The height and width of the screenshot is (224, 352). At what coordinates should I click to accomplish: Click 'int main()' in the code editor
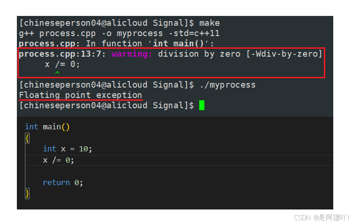coord(47,127)
